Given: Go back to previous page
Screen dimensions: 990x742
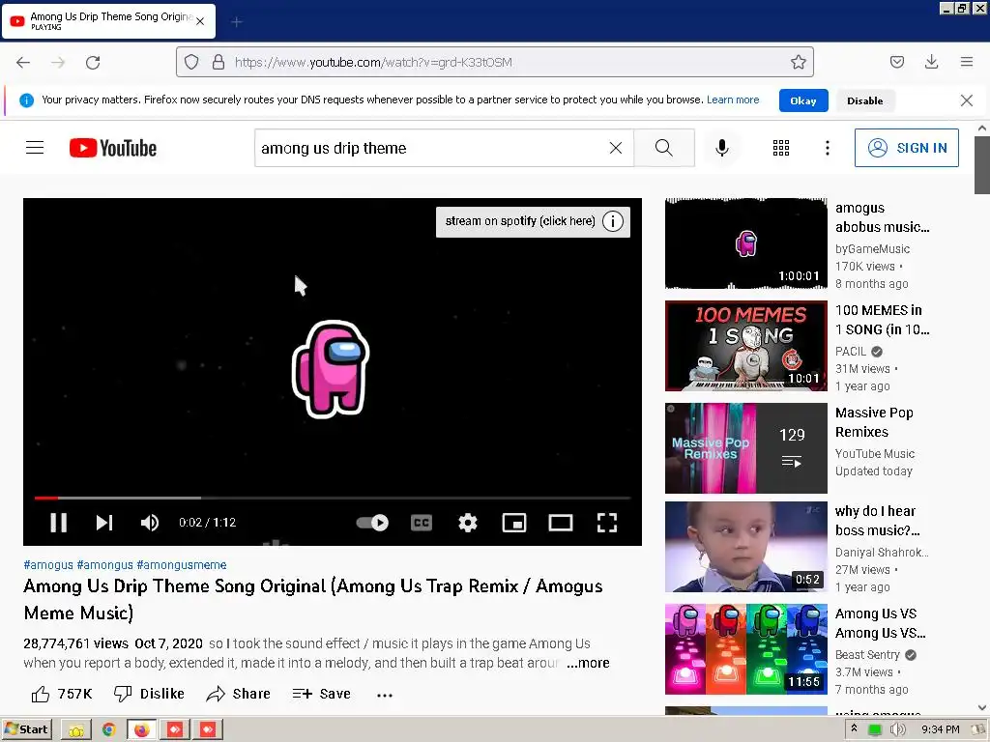Looking at the screenshot, I should coord(23,62).
